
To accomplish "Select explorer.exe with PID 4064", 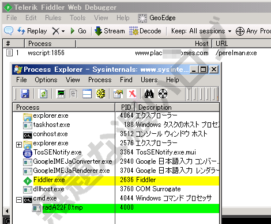I will 116,115.
